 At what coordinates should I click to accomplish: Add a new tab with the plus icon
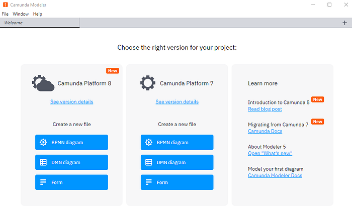[x=344, y=23]
